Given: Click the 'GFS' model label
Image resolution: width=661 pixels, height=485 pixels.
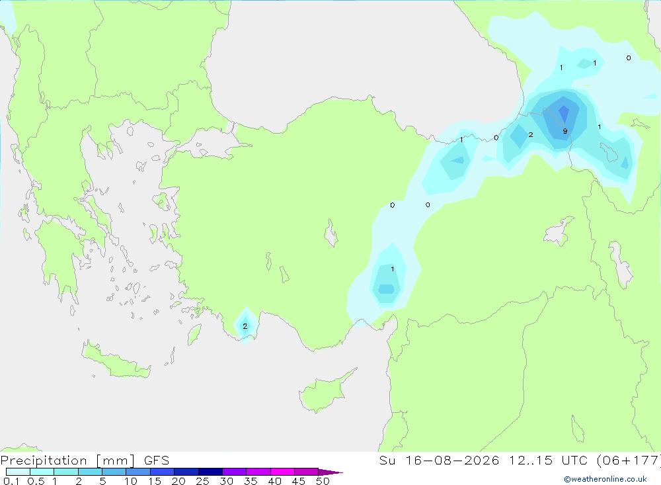Looking at the screenshot, I should (157, 461).
